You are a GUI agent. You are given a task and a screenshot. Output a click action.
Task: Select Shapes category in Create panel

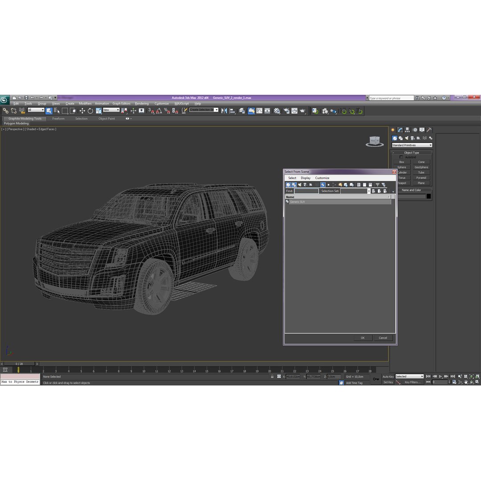(401, 138)
